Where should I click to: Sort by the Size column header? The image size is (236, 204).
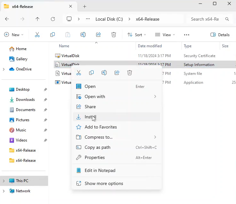click(x=225, y=46)
